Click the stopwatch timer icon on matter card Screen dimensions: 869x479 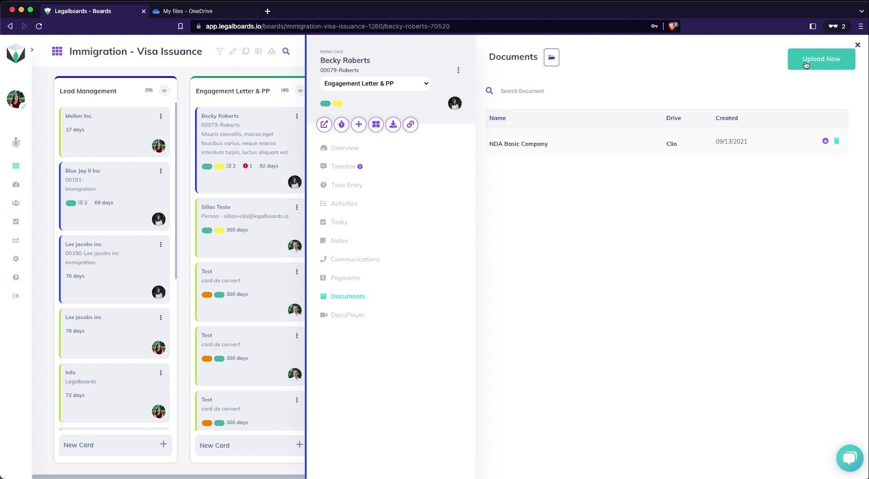point(341,124)
